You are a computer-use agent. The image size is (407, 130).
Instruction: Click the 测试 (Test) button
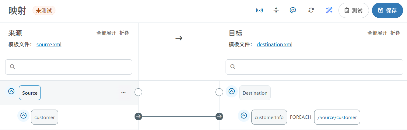click(x=353, y=10)
